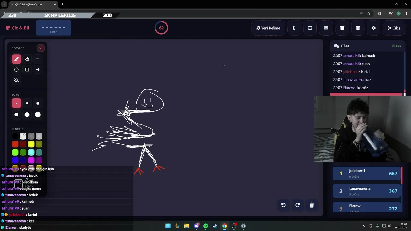Choose the smallest brush size
The width and height of the screenshot is (411, 231).
click(x=16, y=103)
